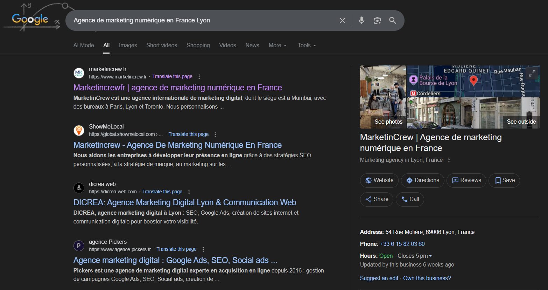Select the All results tab

coord(106,46)
